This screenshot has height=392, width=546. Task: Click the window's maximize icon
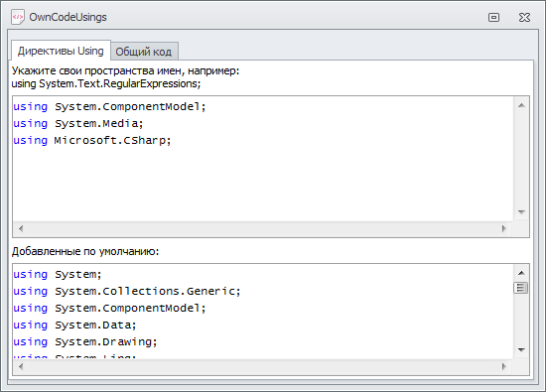click(493, 18)
